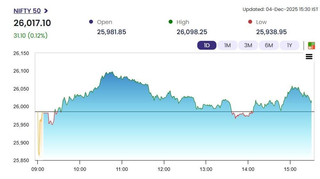
Task: Click the Low value 25,938.95
Action: (x=271, y=32)
